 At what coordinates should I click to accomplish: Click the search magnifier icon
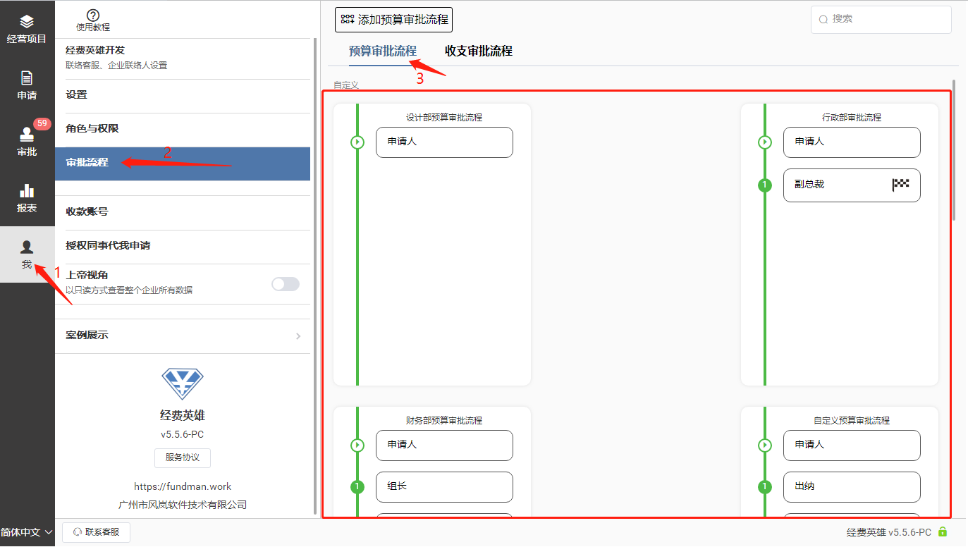(823, 20)
